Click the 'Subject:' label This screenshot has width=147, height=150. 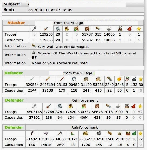[x=12, y=4]
